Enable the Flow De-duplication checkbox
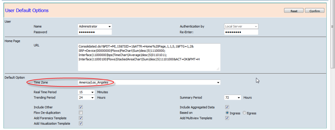 point(81,112)
